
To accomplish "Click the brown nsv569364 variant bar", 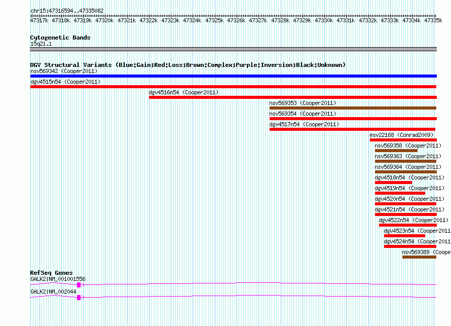I will pos(406,172).
